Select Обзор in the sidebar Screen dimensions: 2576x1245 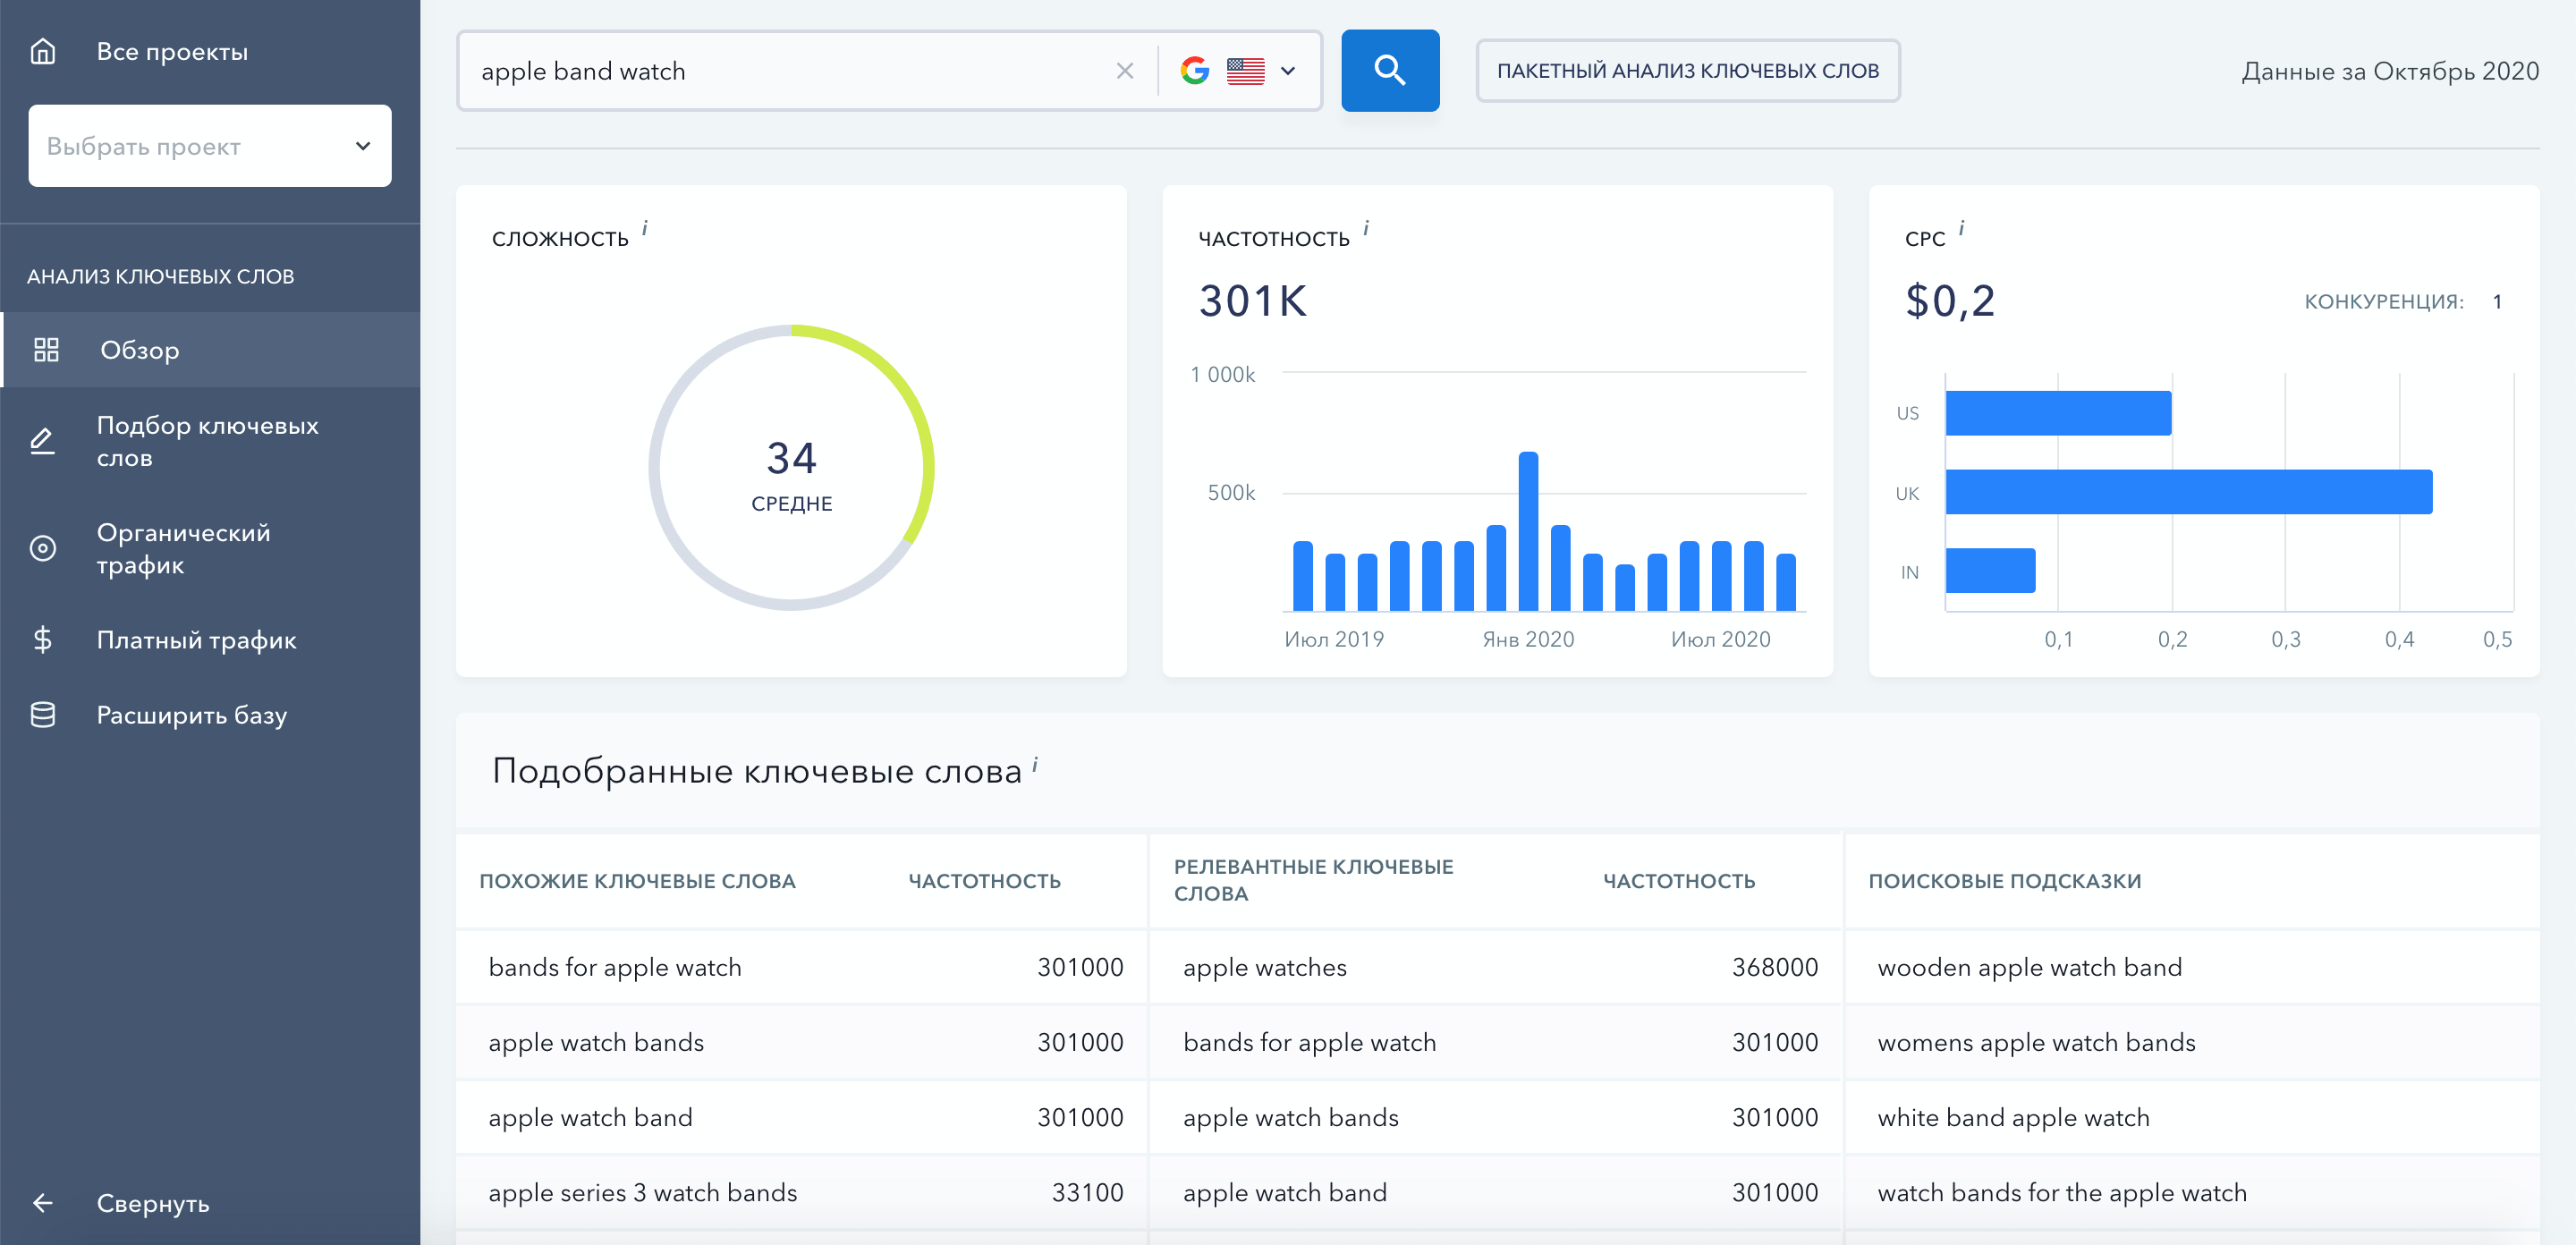(210, 350)
